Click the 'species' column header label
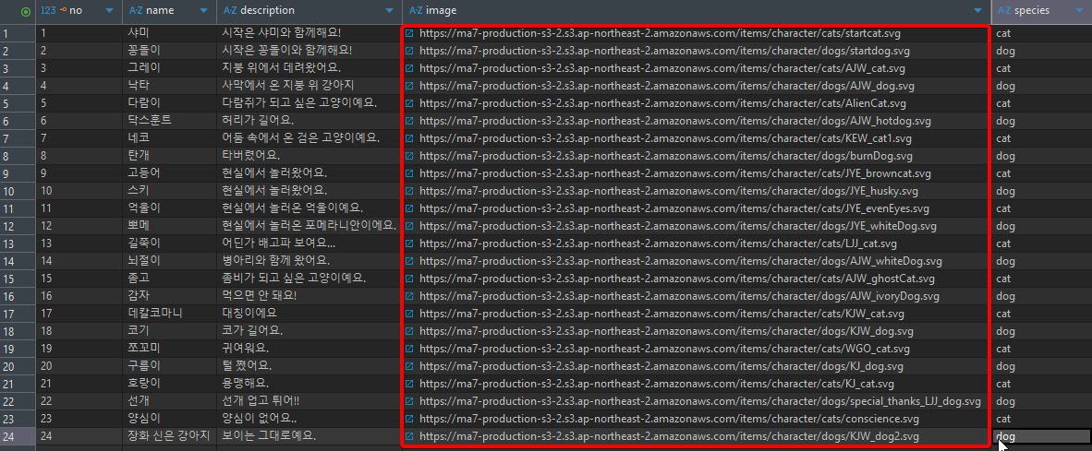Viewport: 1092px width, 451px height. click(x=1033, y=11)
